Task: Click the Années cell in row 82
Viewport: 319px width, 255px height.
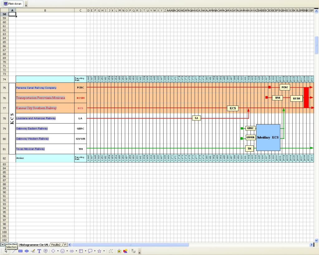Action: coord(45,158)
